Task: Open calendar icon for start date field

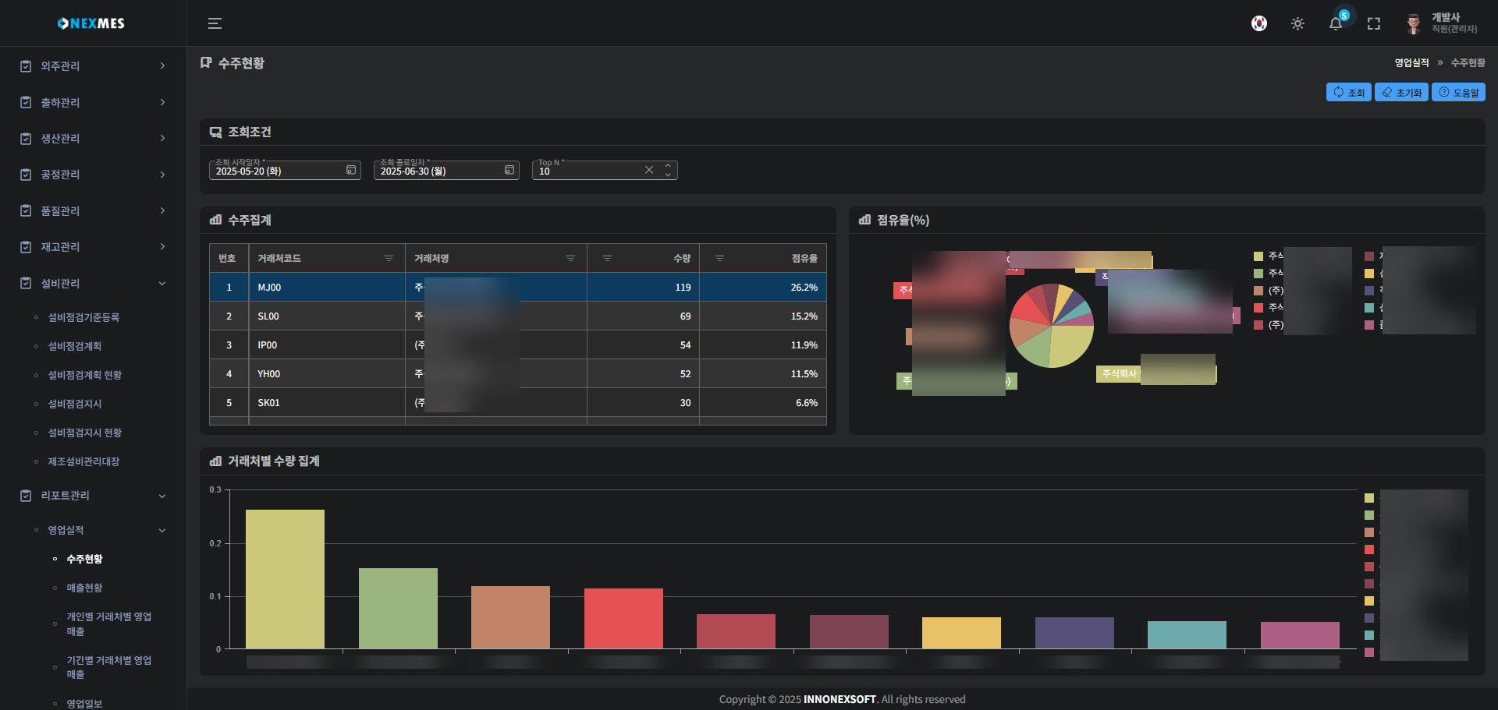Action: (x=351, y=170)
